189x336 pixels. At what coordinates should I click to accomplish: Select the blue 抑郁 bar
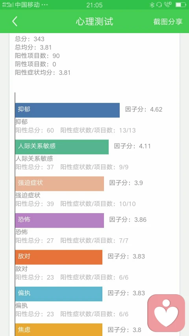(67, 110)
